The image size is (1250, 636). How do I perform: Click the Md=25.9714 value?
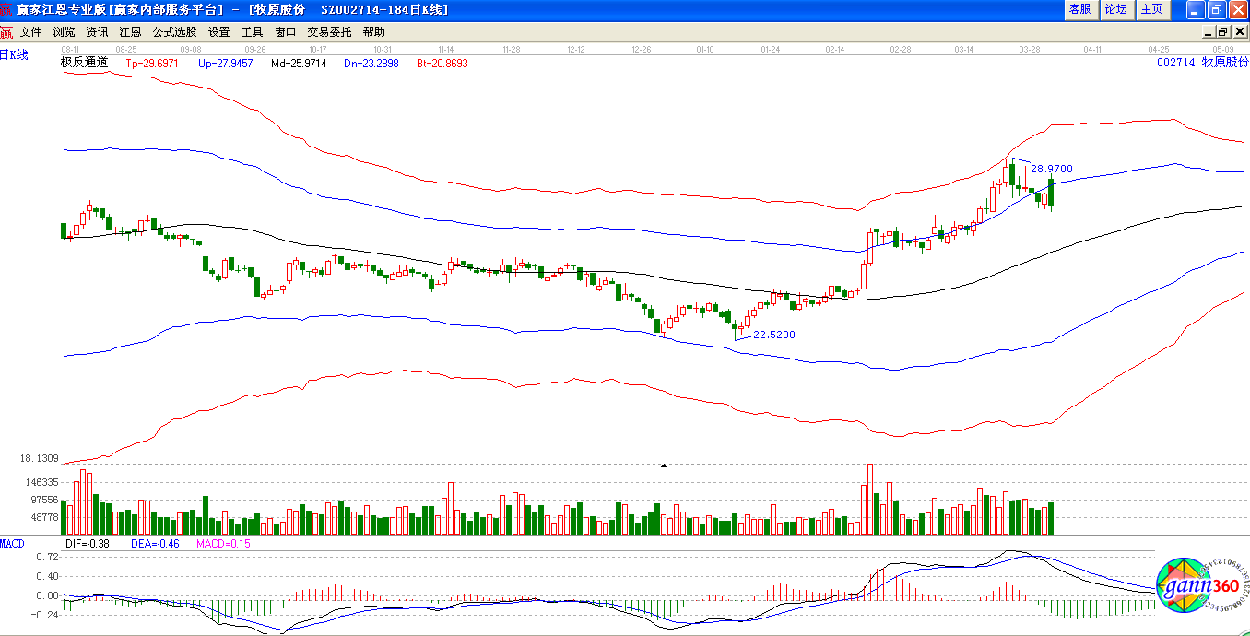(299, 65)
